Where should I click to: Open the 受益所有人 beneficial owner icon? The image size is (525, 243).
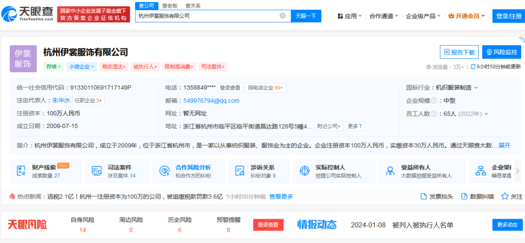click(x=390, y=171)
